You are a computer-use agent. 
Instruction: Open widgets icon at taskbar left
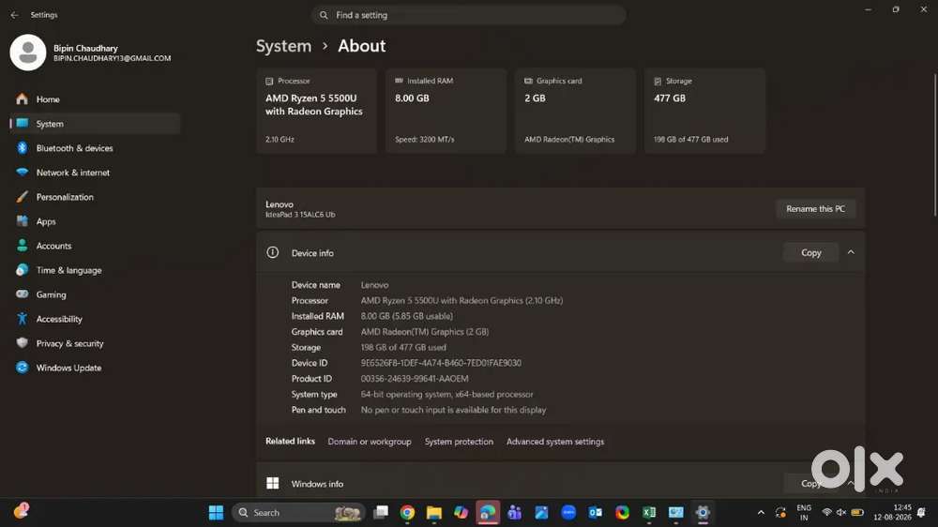(x=22, y=511)
